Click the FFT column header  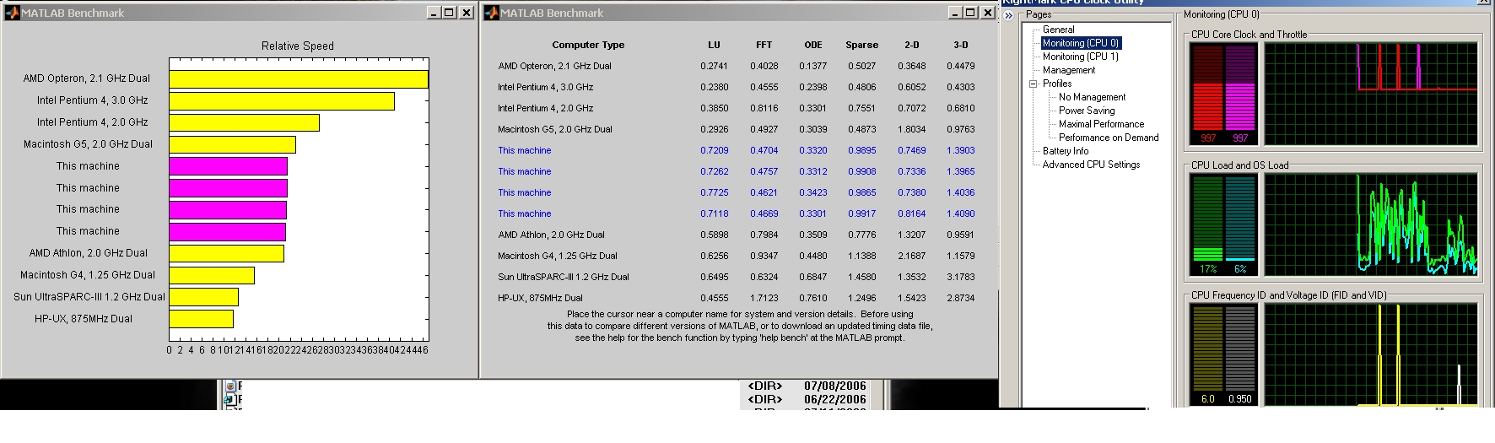point(764,45)
